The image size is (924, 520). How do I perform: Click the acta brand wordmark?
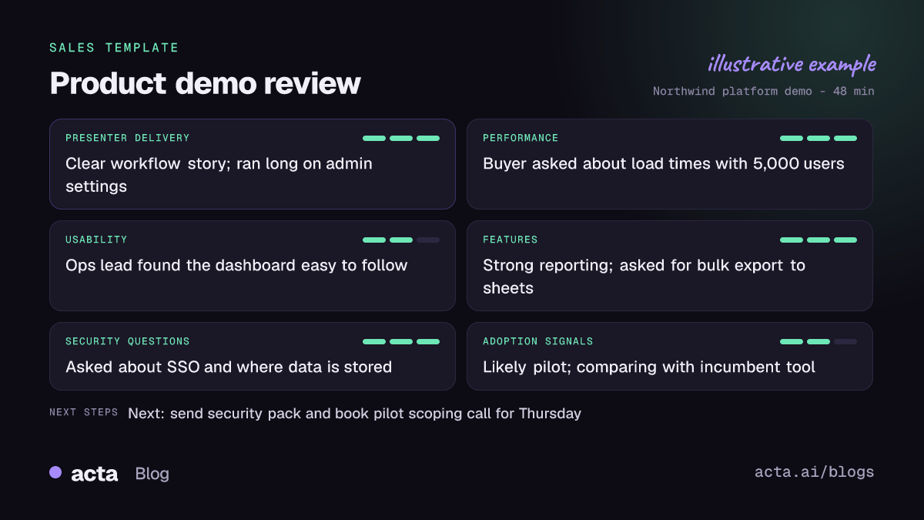pos(94,474)
